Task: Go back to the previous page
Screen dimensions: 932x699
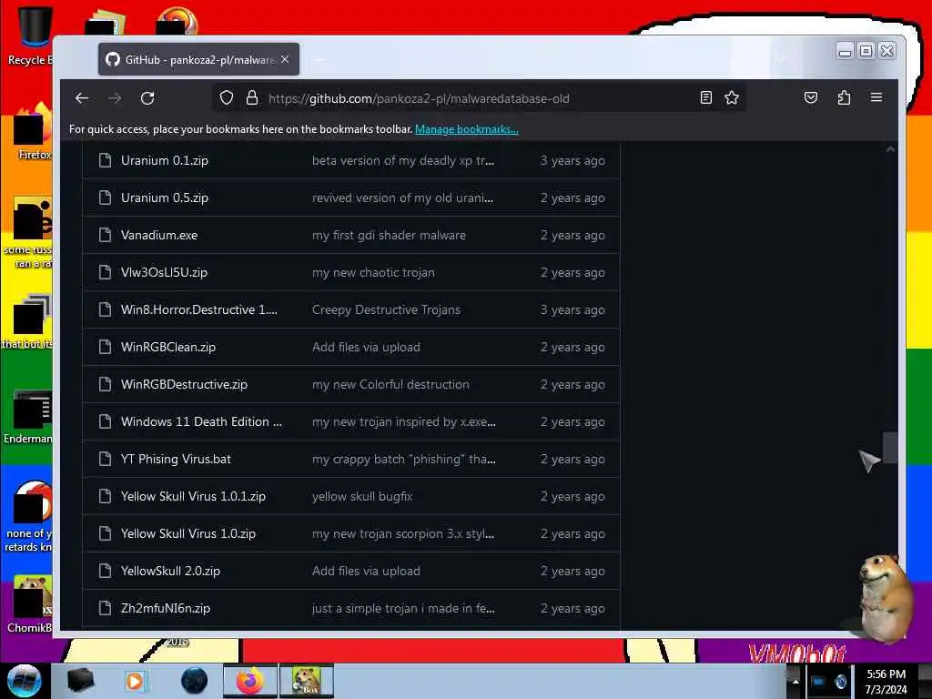Action: click(82, 98)
